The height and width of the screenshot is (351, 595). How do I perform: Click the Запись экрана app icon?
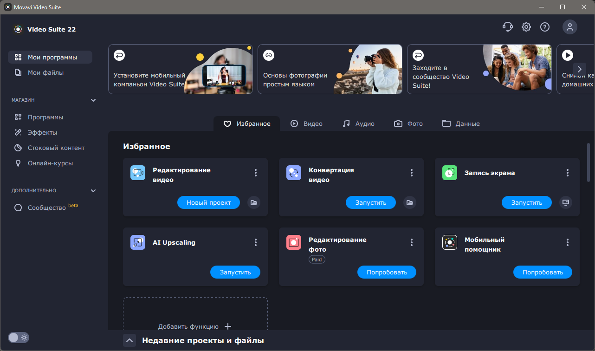point(450,173)
